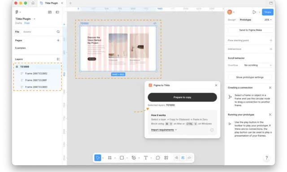Click Send to Figma Make button
Viewport: 287px width, 172px height.
pos(251,30)
